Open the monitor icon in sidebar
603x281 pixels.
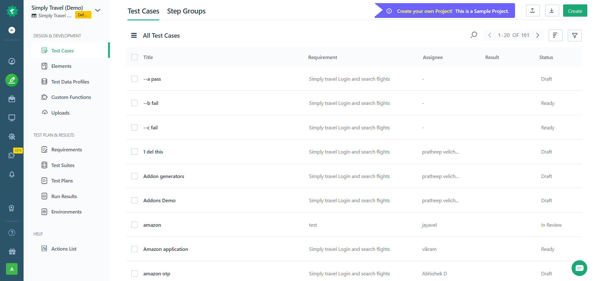point(12,118)
